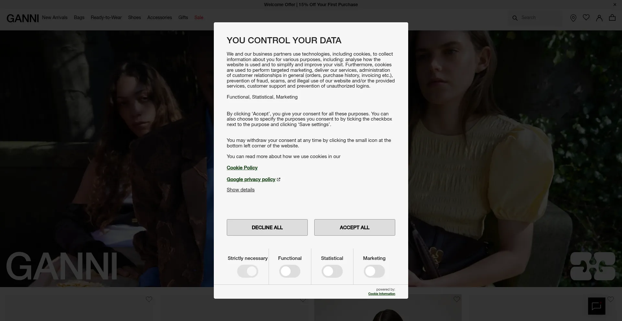Open the shopping bag icon
The width and height of the screenshot is (622, 321).
(612, 17)
